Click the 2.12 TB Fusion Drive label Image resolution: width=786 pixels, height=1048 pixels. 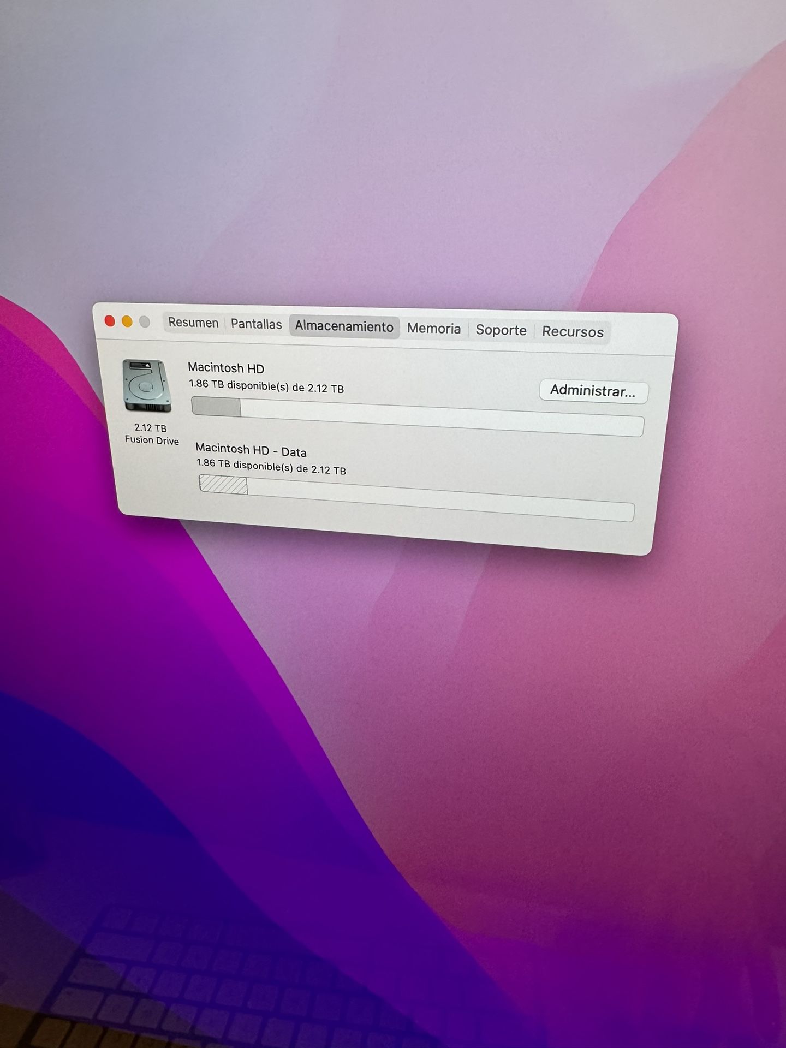(151, 434)
